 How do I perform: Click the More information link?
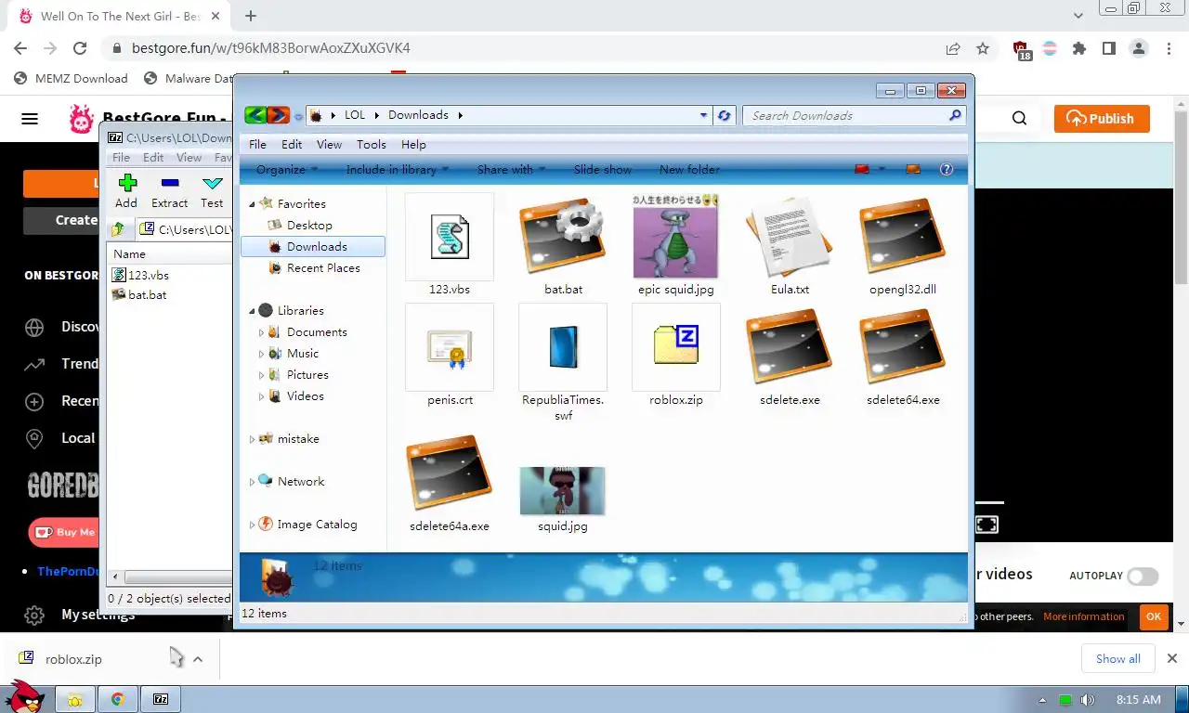1083,616
